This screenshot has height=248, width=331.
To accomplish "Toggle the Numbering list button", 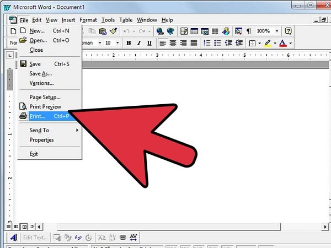I will 207,43.
